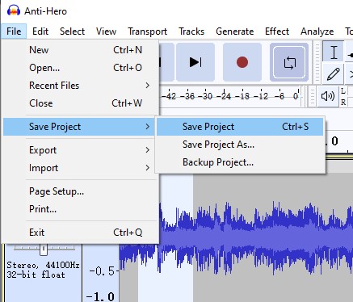The image size is (353, 302).
Task: Click the -0.5 vertical scale label
Action: click(x=102, y=271)
